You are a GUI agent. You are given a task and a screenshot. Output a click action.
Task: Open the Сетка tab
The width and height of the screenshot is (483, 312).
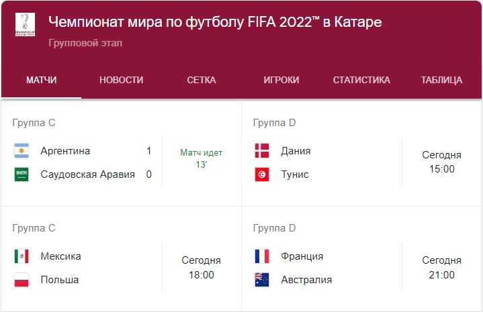tap(201, 80)
